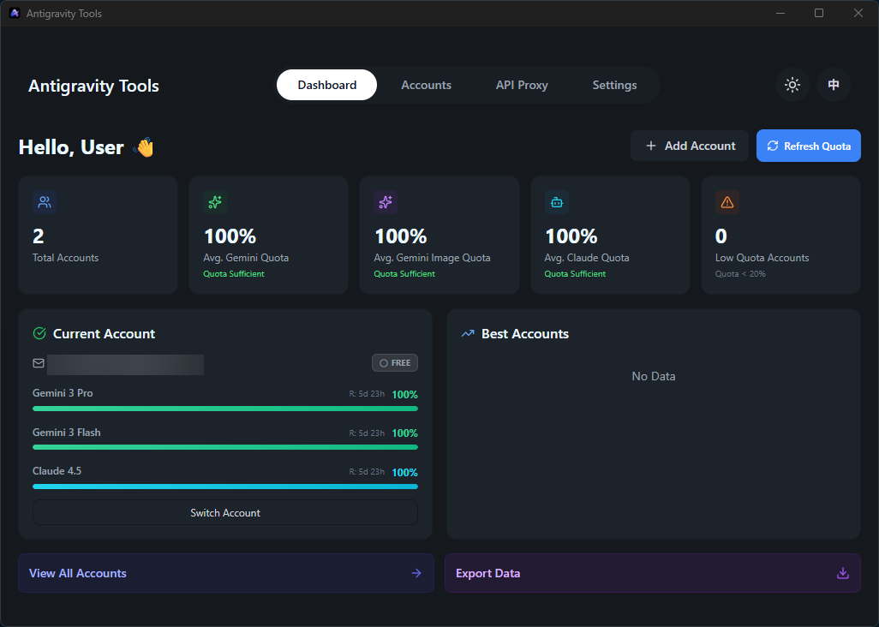This screenshot has width=879, height=627.
Task: Click the Antigravity Tools app icon in title bar
Action: click(15, 13)
